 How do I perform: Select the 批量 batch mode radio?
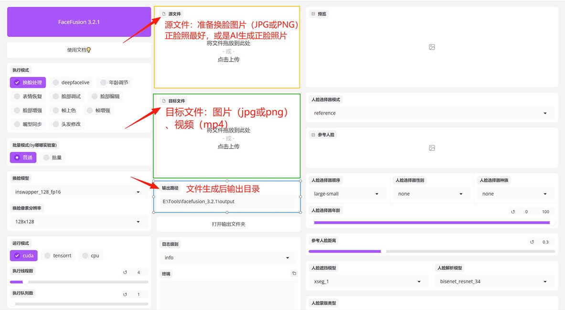pos(53,158)
